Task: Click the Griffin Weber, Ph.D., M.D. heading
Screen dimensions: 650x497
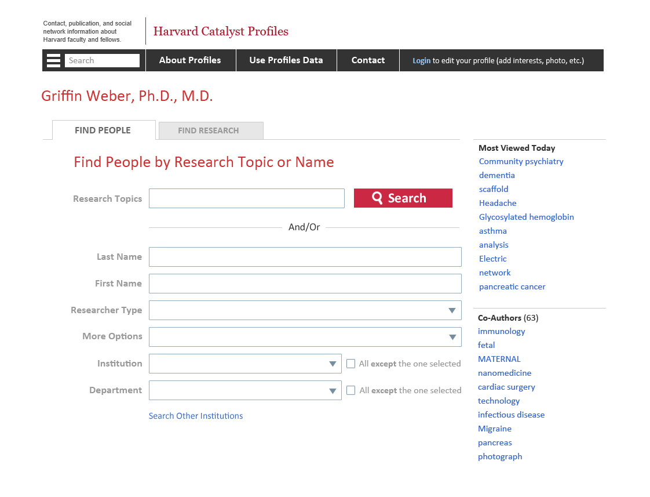Action: click(127, 96)
